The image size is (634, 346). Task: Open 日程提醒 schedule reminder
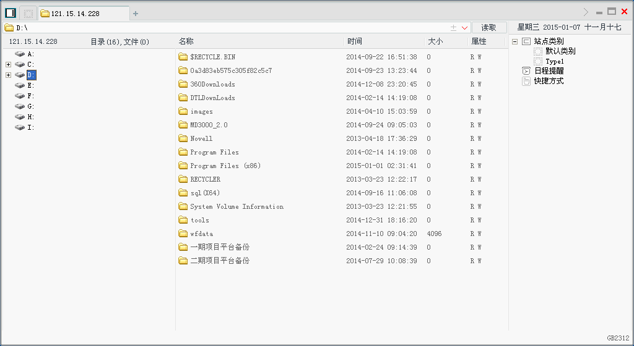[x=549, y=71]
